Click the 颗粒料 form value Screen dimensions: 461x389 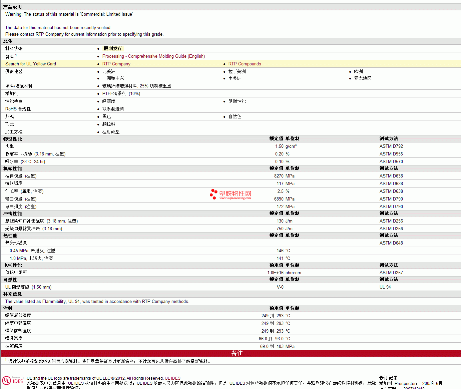pyautogui.click(x=109, y=124)
